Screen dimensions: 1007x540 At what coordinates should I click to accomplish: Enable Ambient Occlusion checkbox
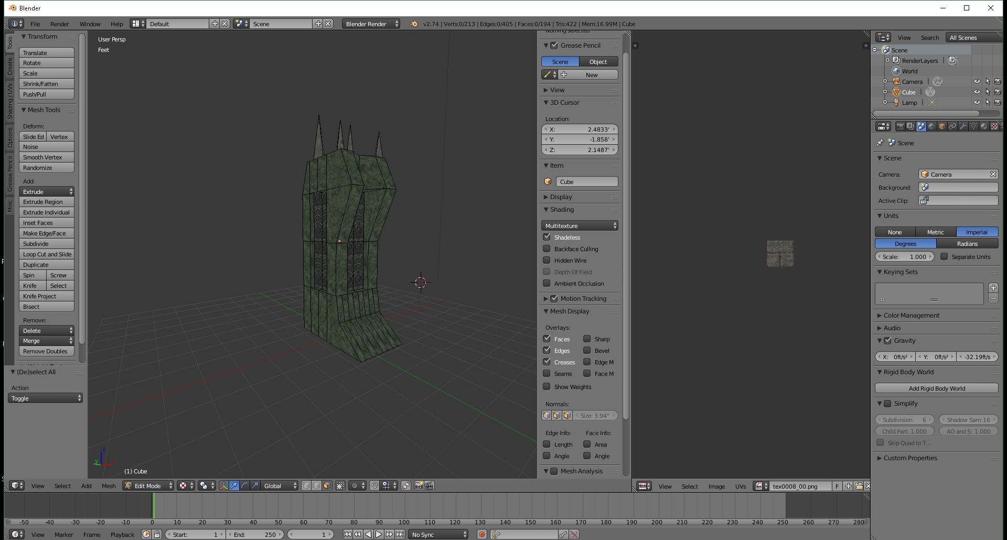pyautogui.click(x=547, y=284)
